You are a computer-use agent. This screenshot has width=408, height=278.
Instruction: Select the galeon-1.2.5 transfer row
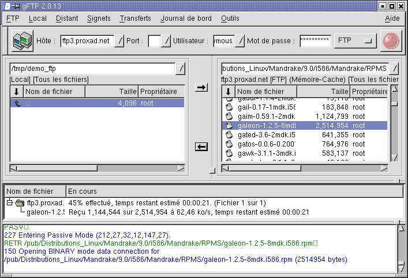tap(204, 212)
